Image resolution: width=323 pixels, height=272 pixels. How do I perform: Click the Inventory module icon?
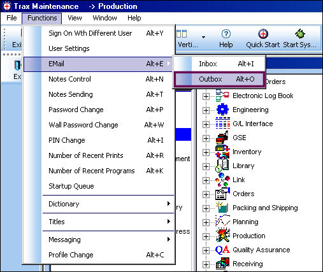tap(222, 152)
